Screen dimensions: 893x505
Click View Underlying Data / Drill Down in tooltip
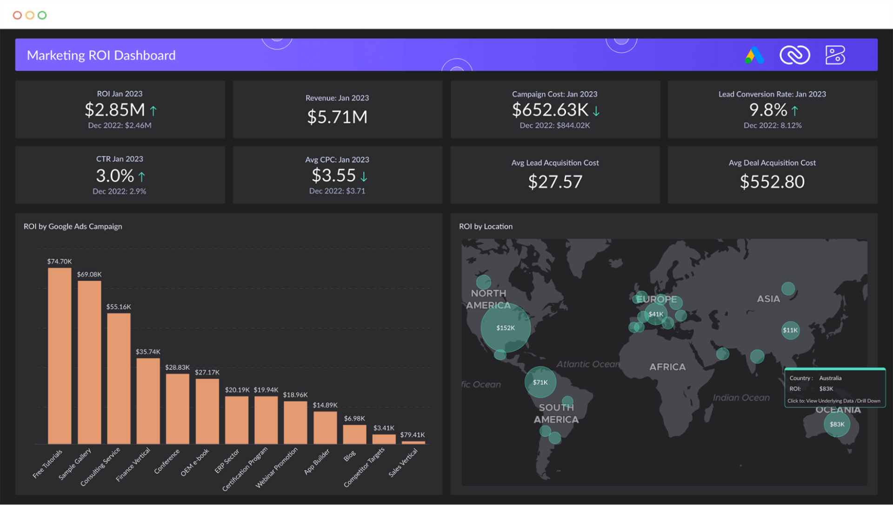click(x=834, y=400)
